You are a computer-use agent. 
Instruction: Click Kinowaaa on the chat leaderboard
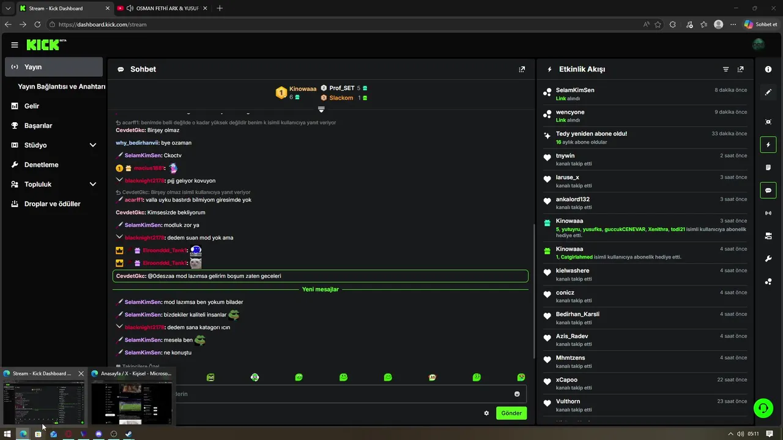click(x=303, y=89)
